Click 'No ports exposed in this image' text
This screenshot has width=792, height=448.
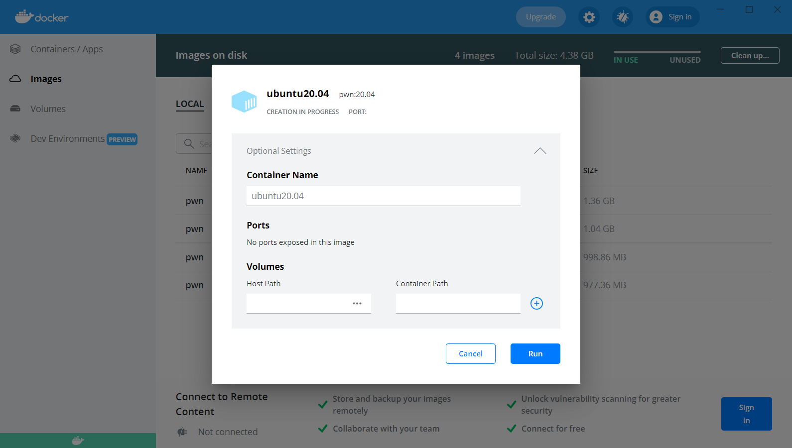[300, 242]
